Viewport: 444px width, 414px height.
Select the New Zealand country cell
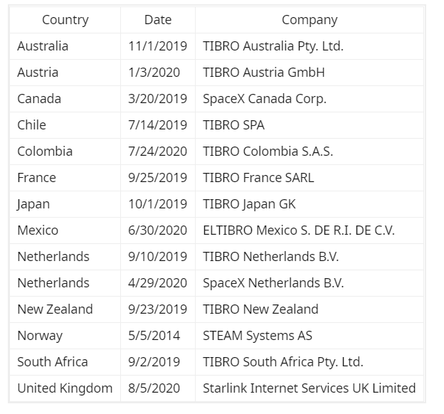55,309
